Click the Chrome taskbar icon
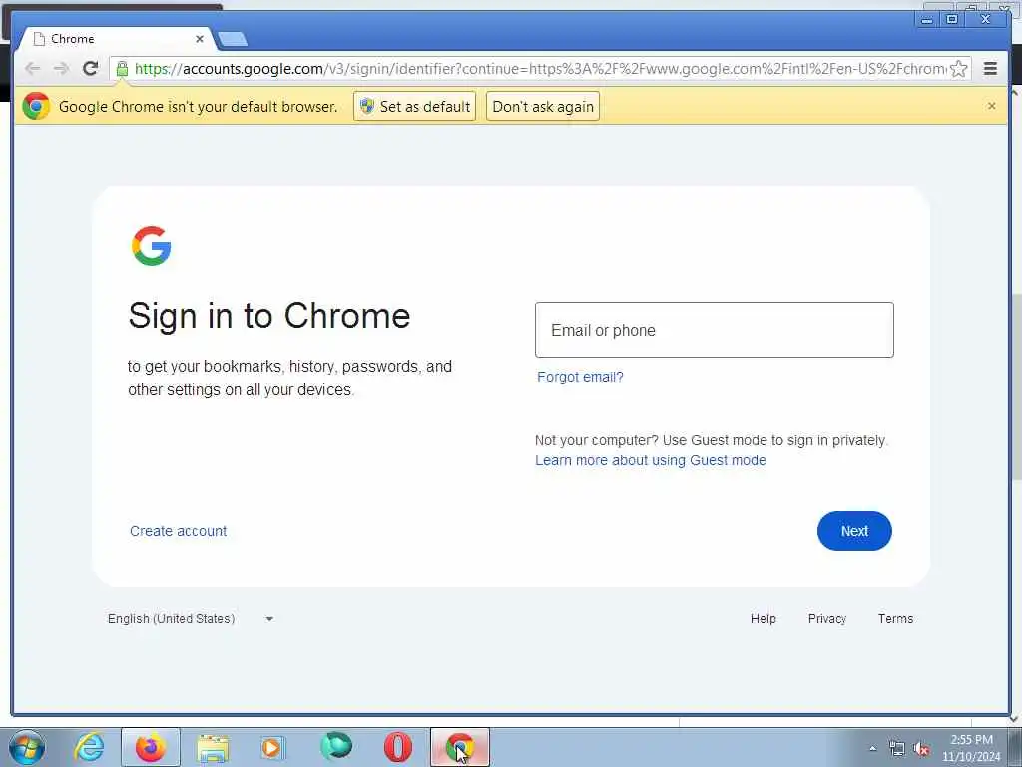This screenshot has height=767, width=1022. 460,747
